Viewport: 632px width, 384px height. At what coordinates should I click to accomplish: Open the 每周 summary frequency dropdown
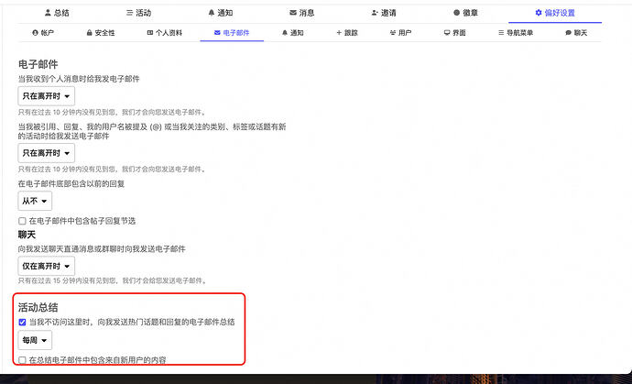[35, 341]
